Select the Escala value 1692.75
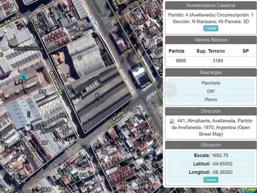This screenshot has height=193, width=257. (220, 155)
